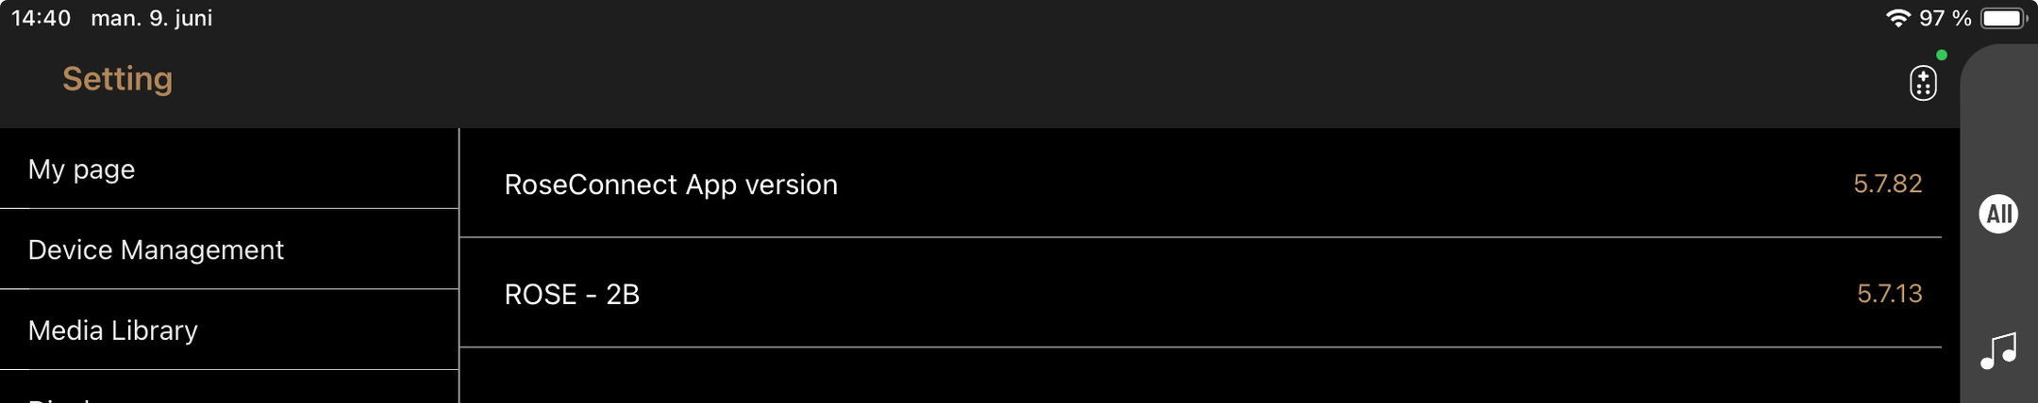Viewport: 2038px width, 403px height.
Task: Go to Media Library settings
Action: coord(113,330)
